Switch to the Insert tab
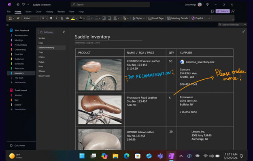 click(x=28, y=12)
